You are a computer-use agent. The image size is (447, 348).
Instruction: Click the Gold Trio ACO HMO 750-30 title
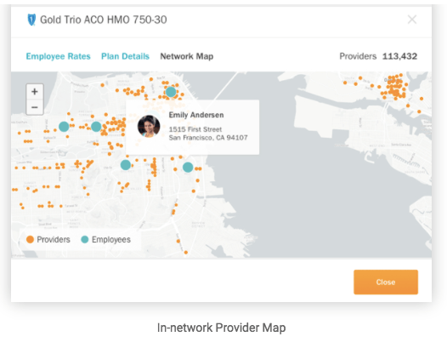104,20
